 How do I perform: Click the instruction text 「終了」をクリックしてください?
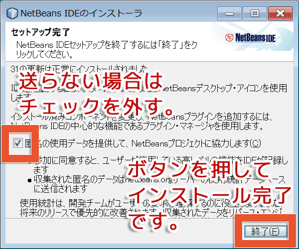point(107,49)
